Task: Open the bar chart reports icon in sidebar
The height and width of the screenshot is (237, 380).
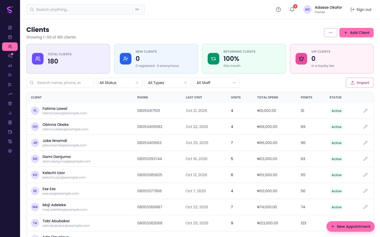Action: click(x=10, y=113)
